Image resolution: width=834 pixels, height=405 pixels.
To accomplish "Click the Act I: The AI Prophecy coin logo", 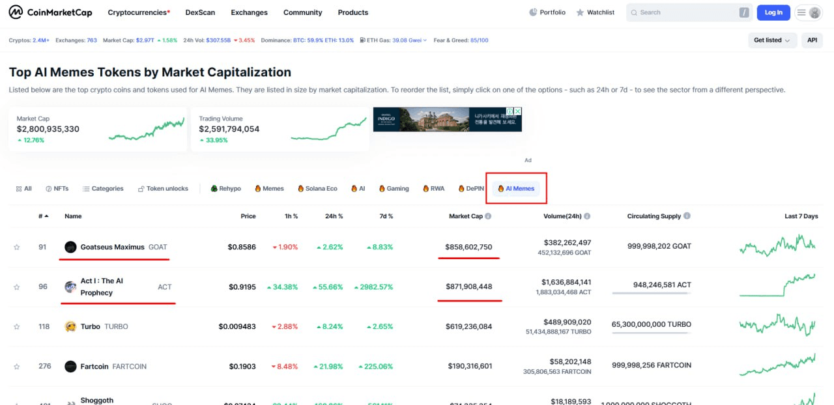I will pos(70,286).
